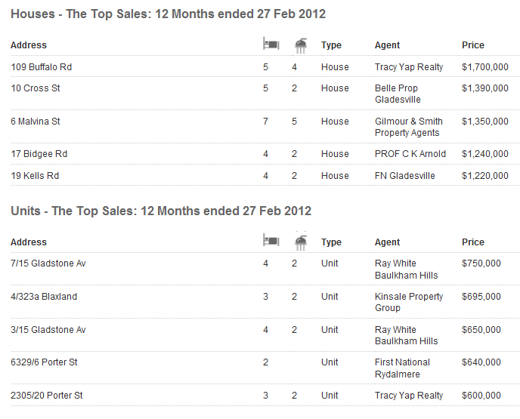Click Type column header in Units table
Viewport: 520px width, 419px height.
(x=331, y=242)
